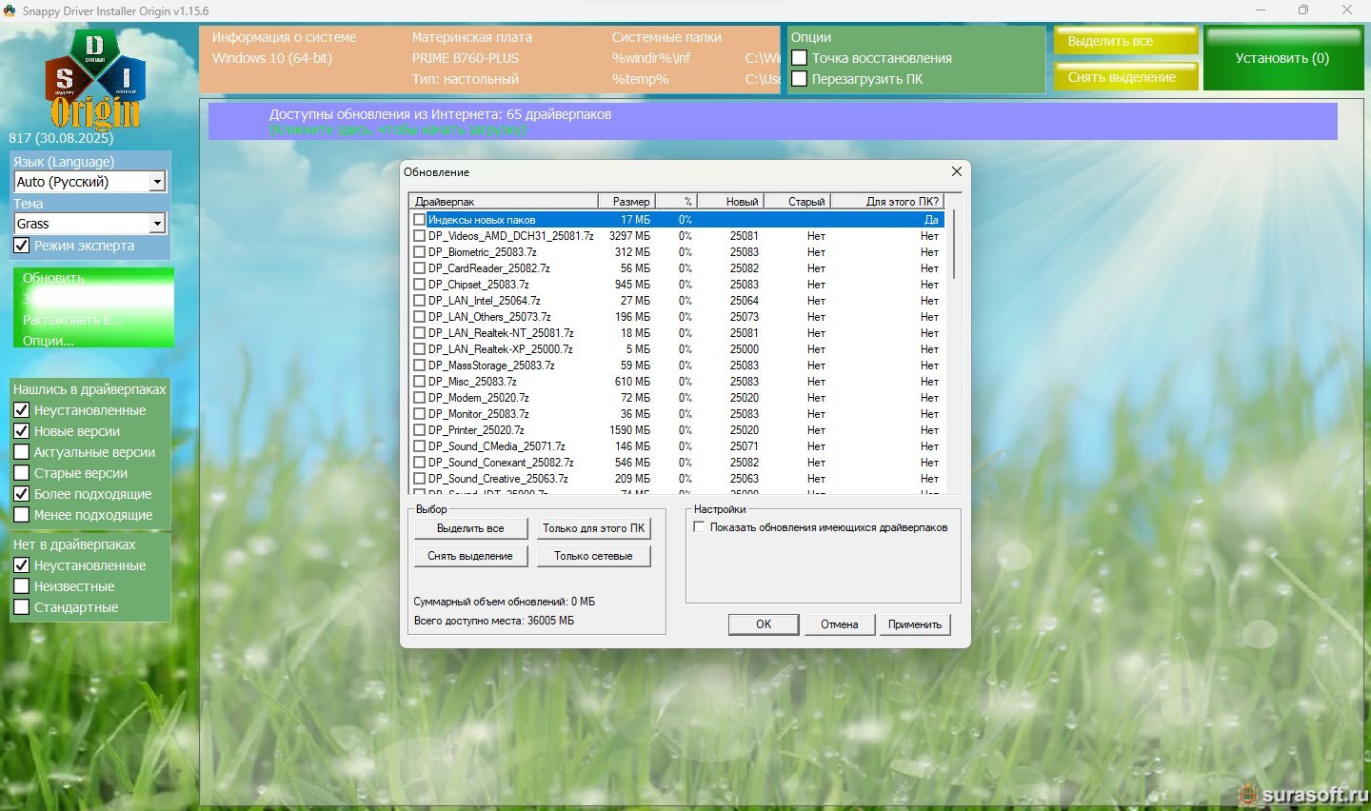This screenshot has width=1371, height=811.
Task: Click the SDI Origin logo
Action: coord(94,80)
